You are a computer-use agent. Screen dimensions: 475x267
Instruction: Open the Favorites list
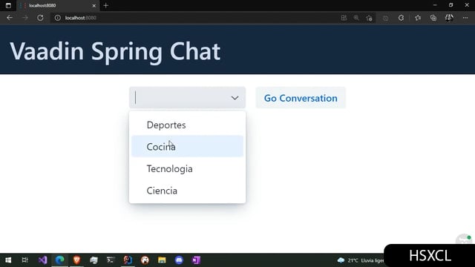pos(418,18)
